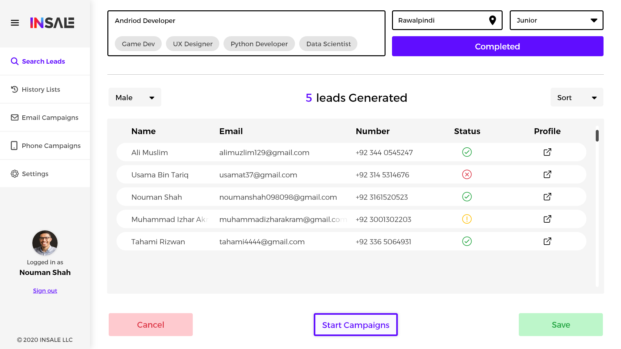Click email alimuzlim129@gmail.com
The image size is (621, 349).
pos(264,153)
